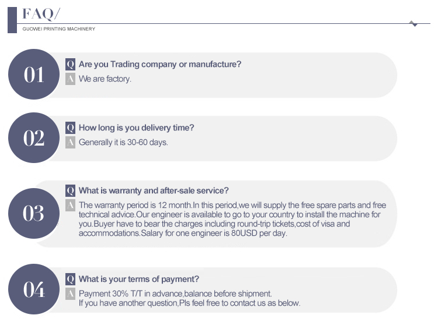Click the A icon beside Payment 30% T/T answer
The image size is (438, 322).
70,293
